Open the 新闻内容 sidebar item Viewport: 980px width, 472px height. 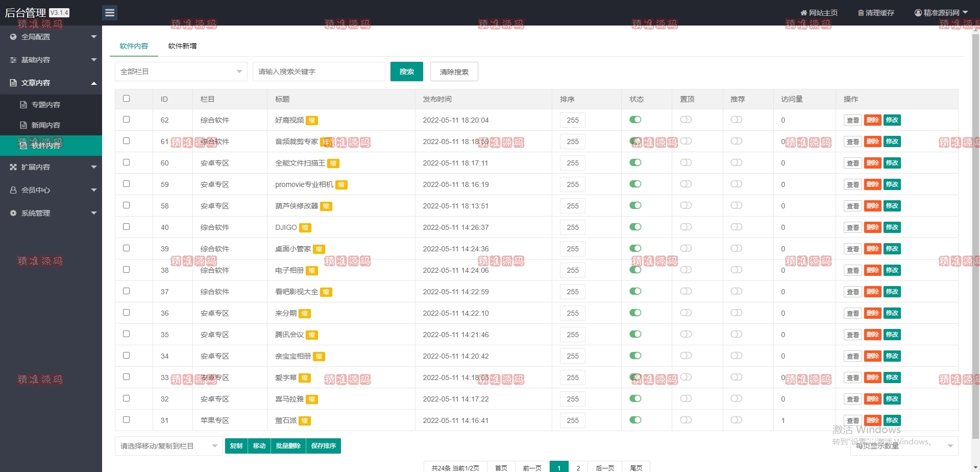51,125
